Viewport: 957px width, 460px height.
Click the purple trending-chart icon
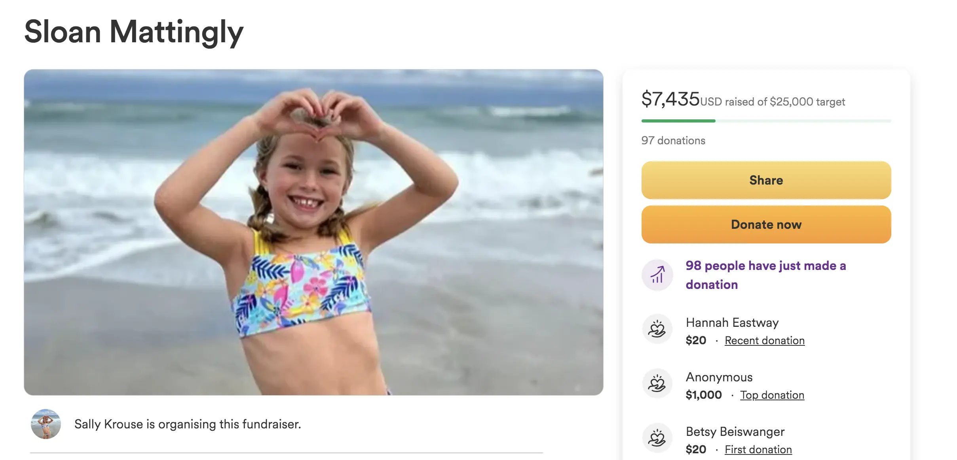click(657, 275)
